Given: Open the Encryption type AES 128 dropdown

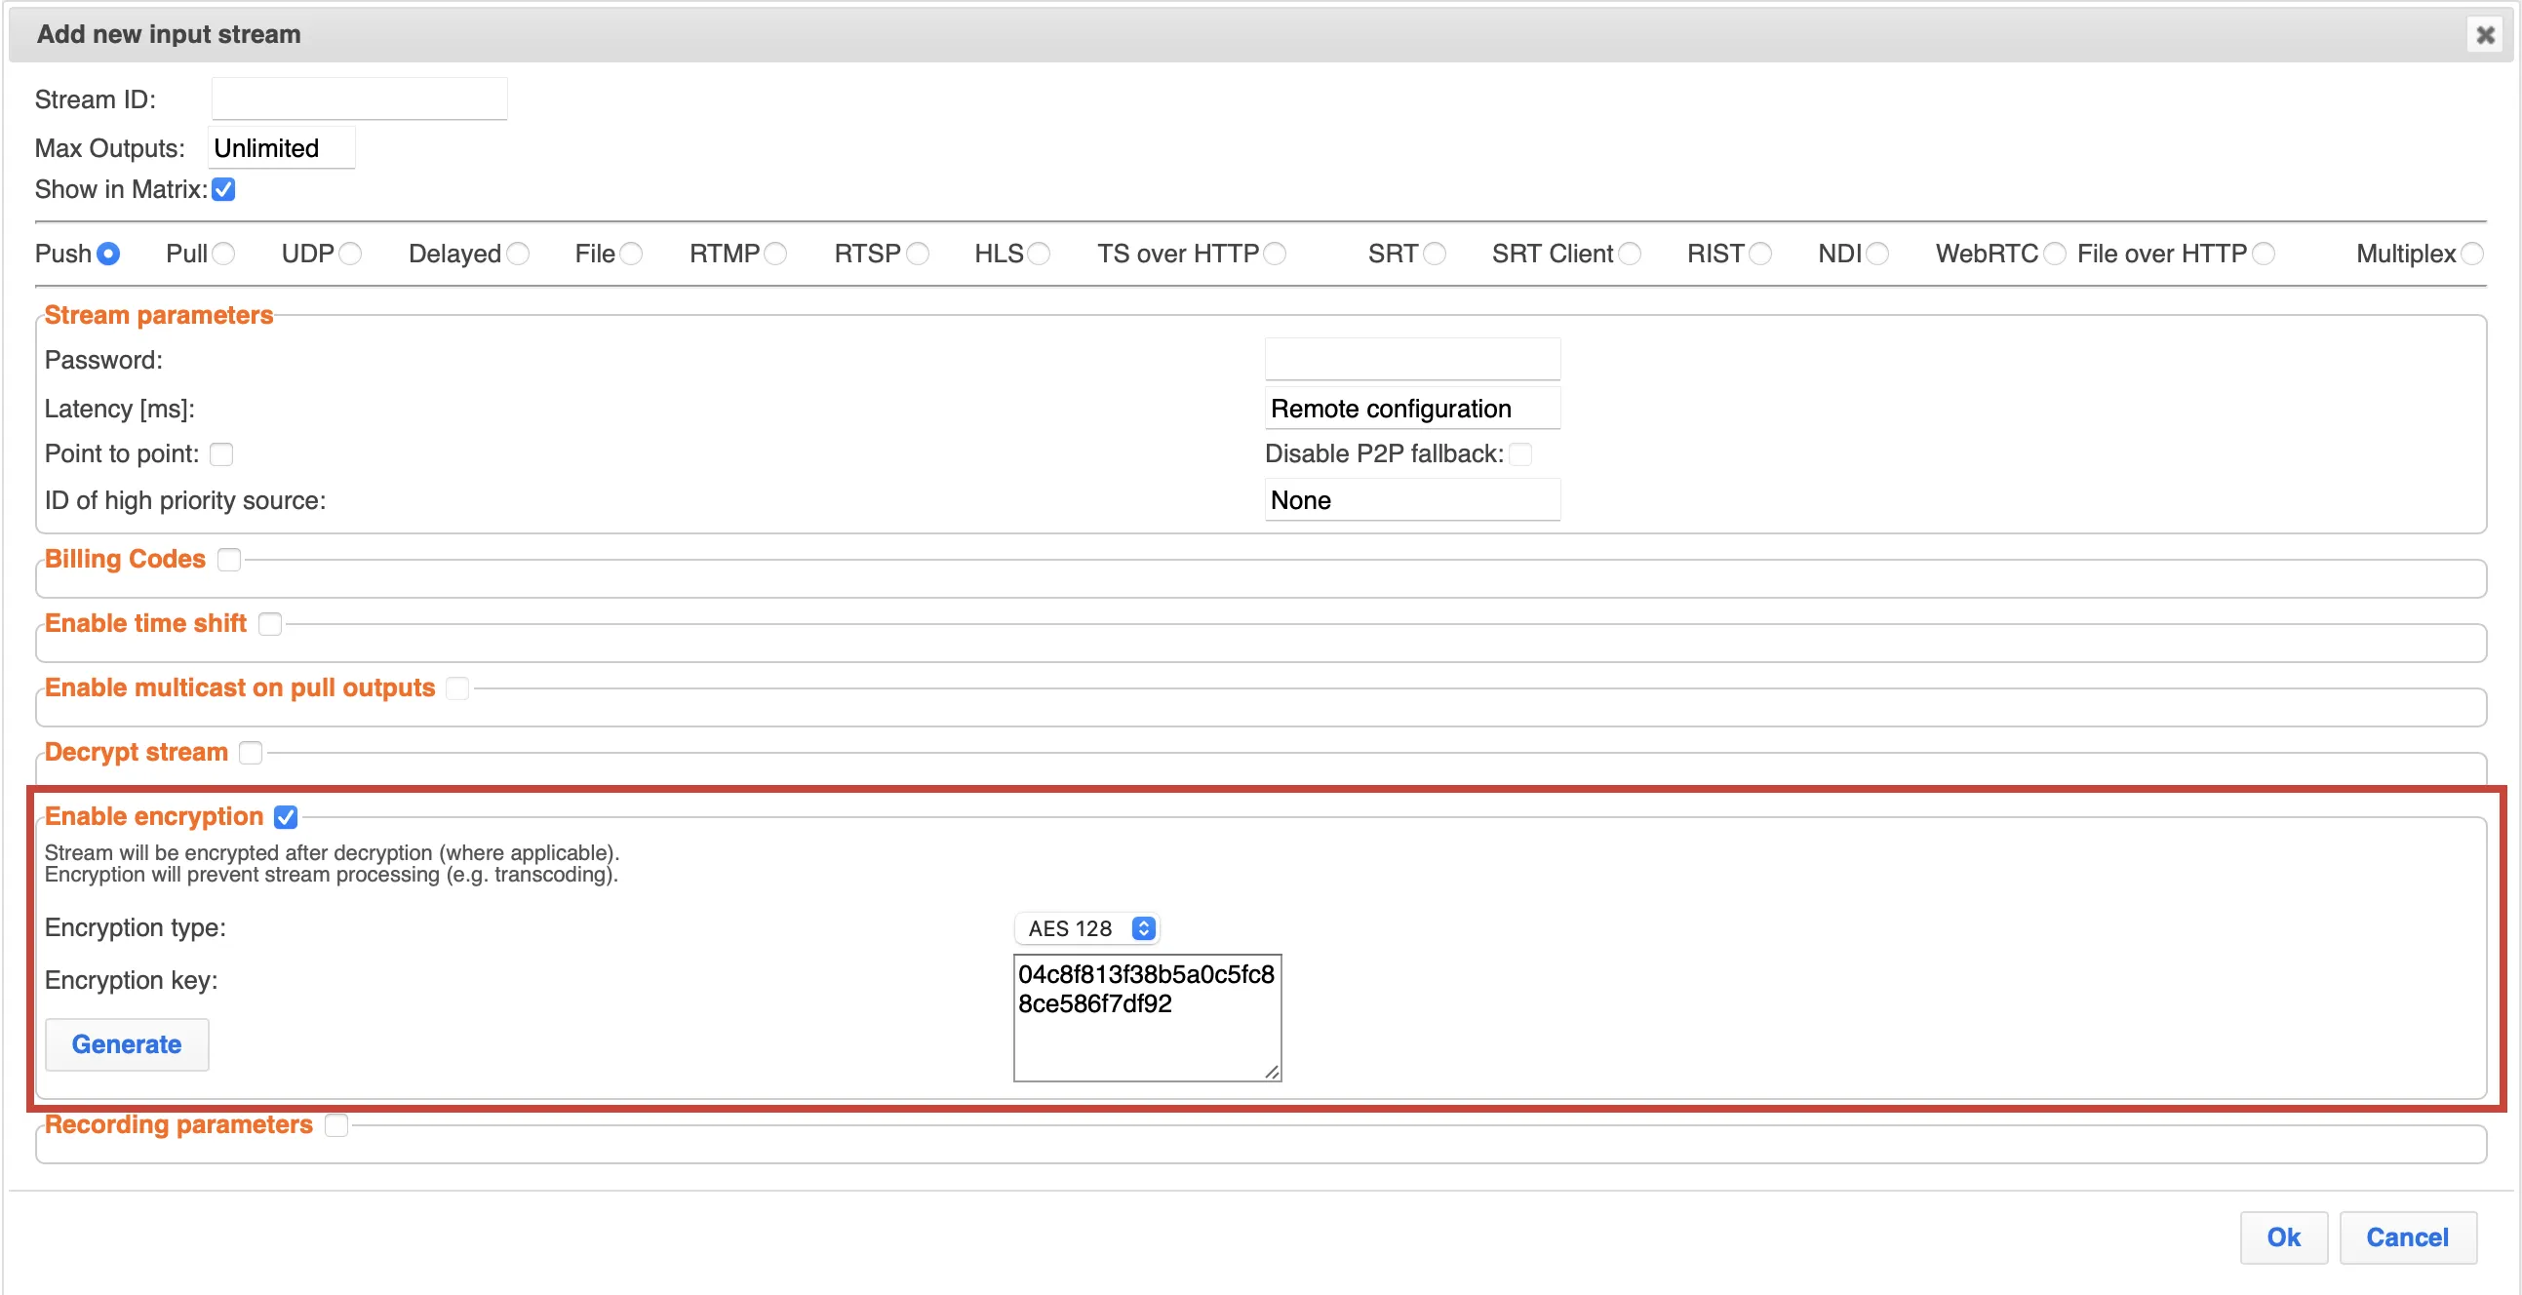Looking at the screenshot, I should (x=1086, y=928).
